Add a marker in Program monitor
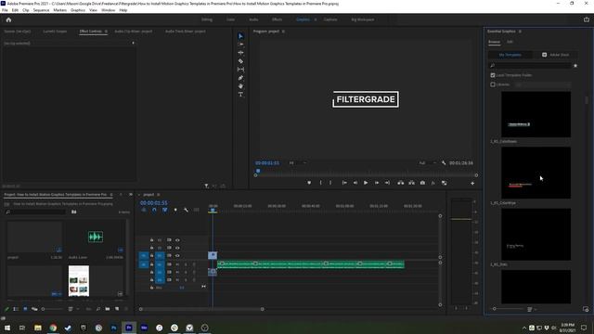The height and width of the screenshot is (334, 594). click(309, 183)
